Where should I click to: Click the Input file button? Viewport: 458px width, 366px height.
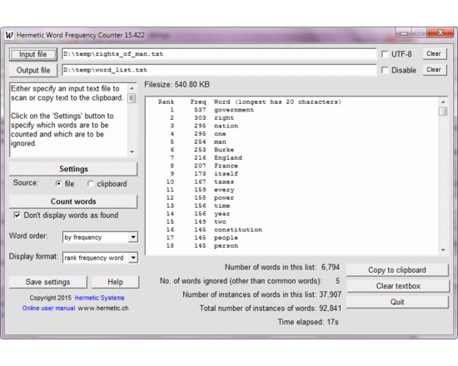(x=33, y=54)
